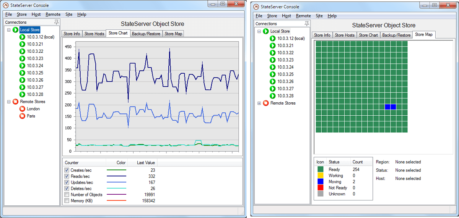Open the Store menu in left window
Screen dimensions: 459x218
tap(22, 15)
